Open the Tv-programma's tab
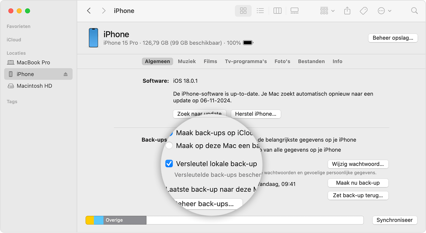This screenshot has width=426, height=233. click(x=246, y=61)
